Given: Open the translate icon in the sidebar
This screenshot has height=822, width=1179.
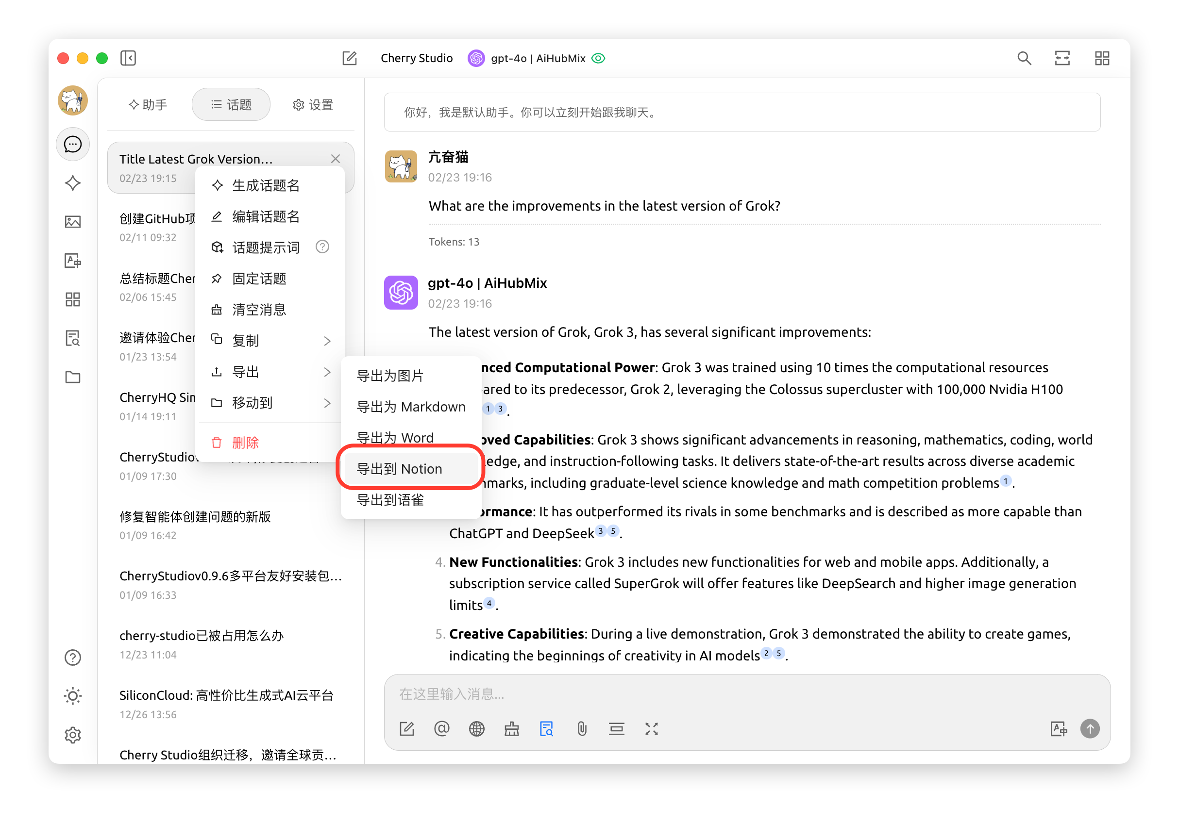Looking at the screenshot, I should point(72,261).
